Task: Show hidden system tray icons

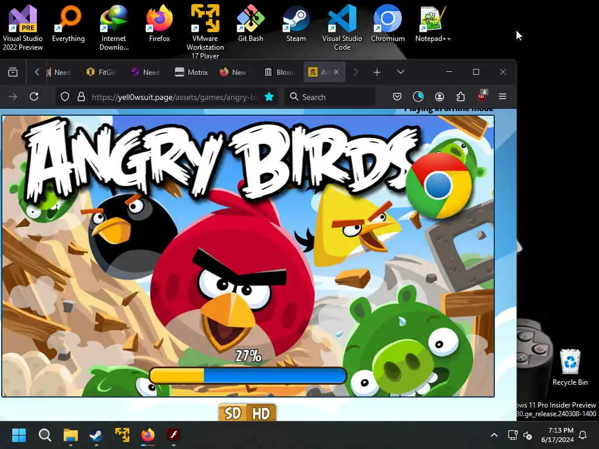Action: [x=494, y=435]
